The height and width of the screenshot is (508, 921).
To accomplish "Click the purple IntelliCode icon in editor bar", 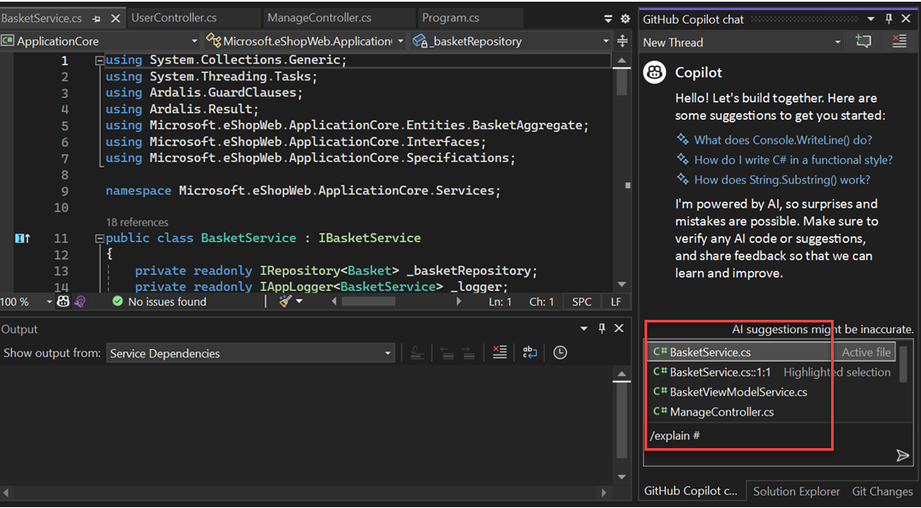I will (x=80, y=302).
